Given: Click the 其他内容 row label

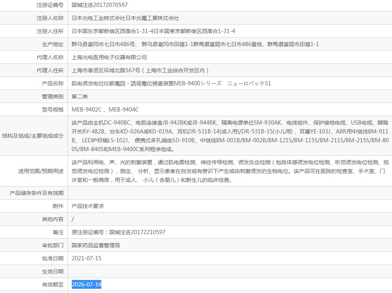Looking at the screenshot, I should 53,219.
